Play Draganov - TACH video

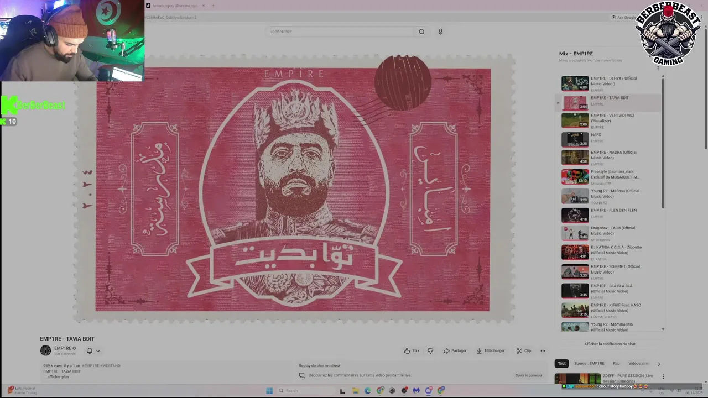coord(610,233)
